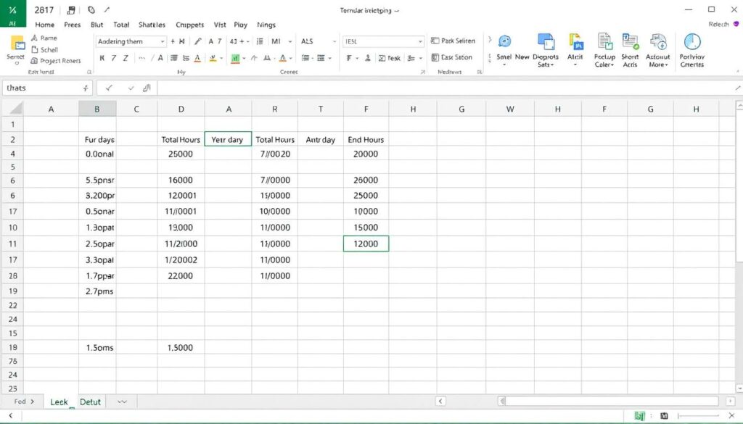Click the horizontal scrollbar left arrow
Image resolution: width=743 pixels, height=424 pixels.
point(440,402)
